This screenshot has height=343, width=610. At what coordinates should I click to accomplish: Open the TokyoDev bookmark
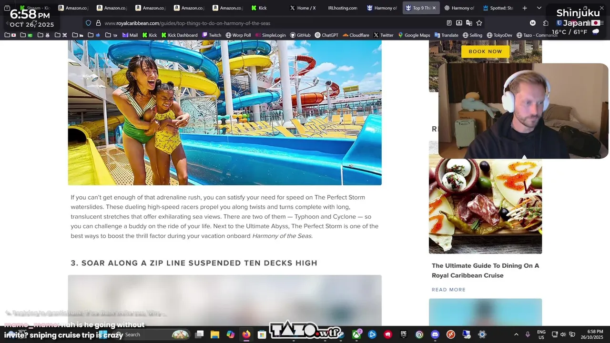tap(499, 35)
